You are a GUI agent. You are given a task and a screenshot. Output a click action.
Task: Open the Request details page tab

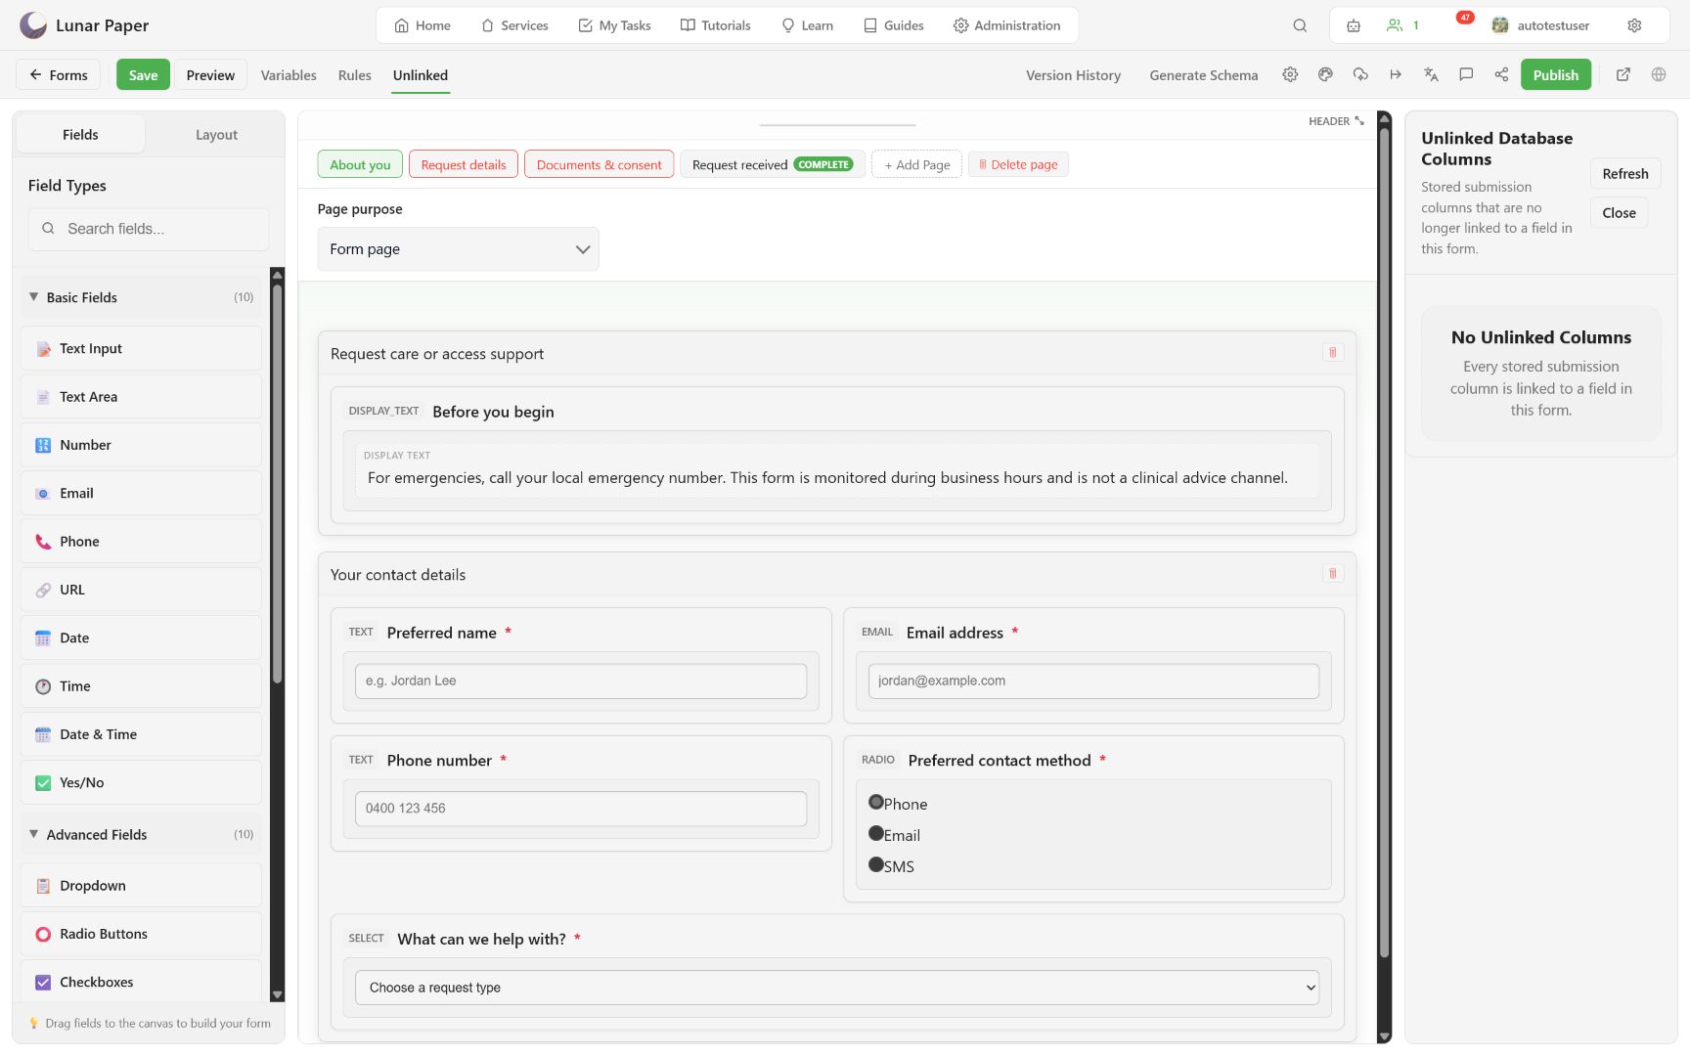464,164
